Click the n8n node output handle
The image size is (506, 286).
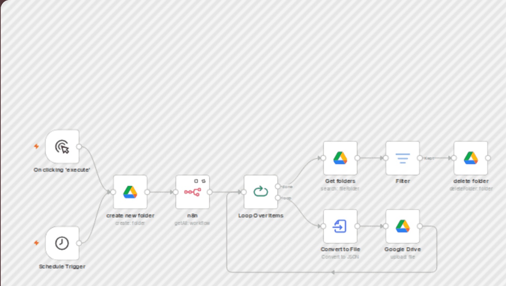pos(210,192)
